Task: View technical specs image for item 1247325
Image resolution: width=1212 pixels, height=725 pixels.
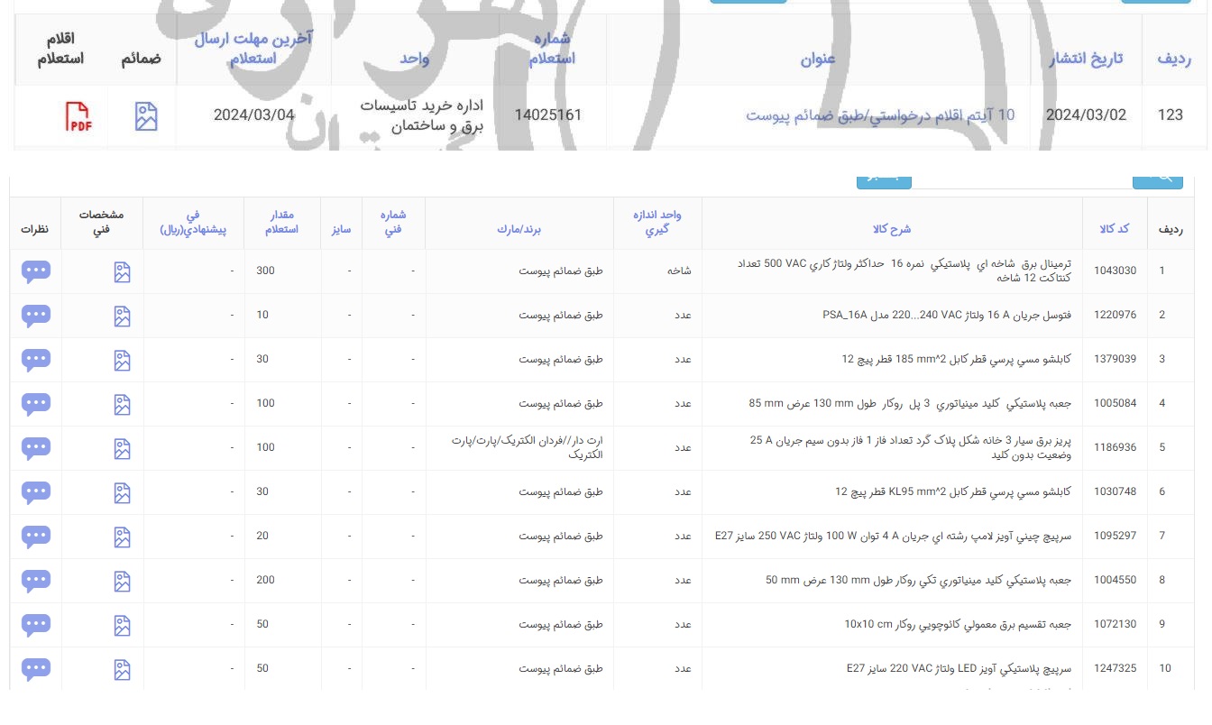Action: coord(123,669)
